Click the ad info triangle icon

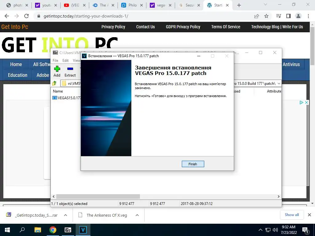pyautogui.click(x=301, y=103)
